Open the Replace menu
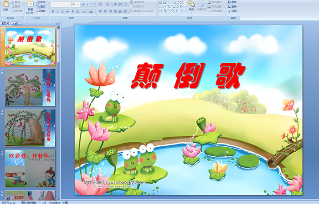This screenshot has width=319, height=204. 233,6
